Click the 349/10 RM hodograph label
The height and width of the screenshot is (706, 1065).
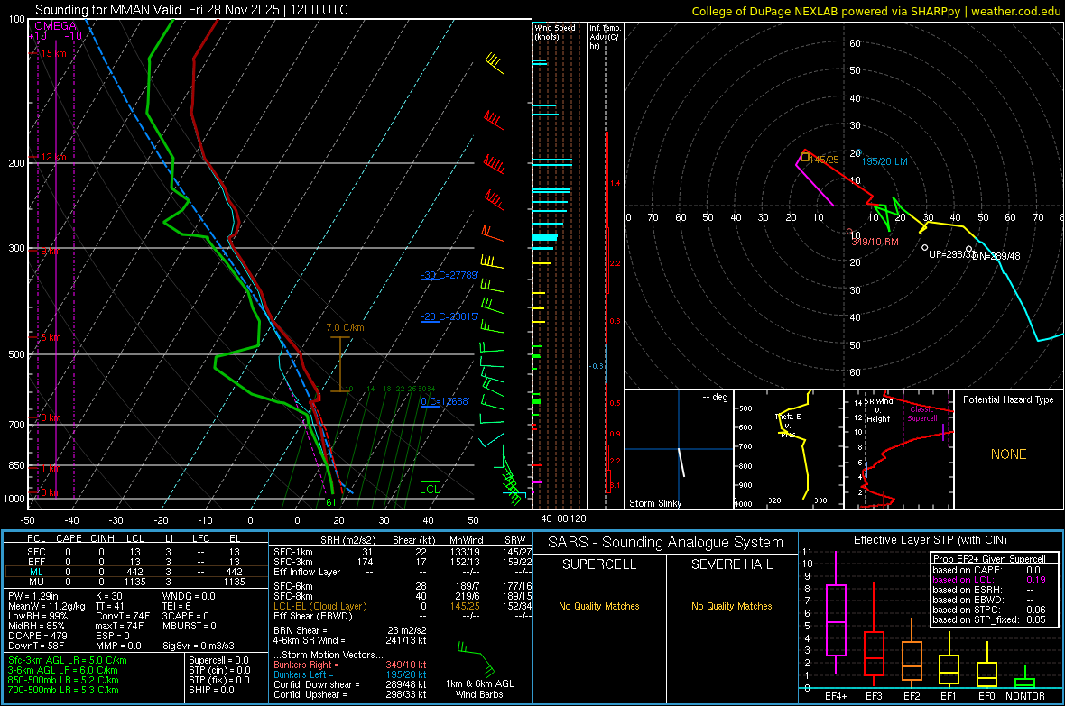click(x=875, y=242)
